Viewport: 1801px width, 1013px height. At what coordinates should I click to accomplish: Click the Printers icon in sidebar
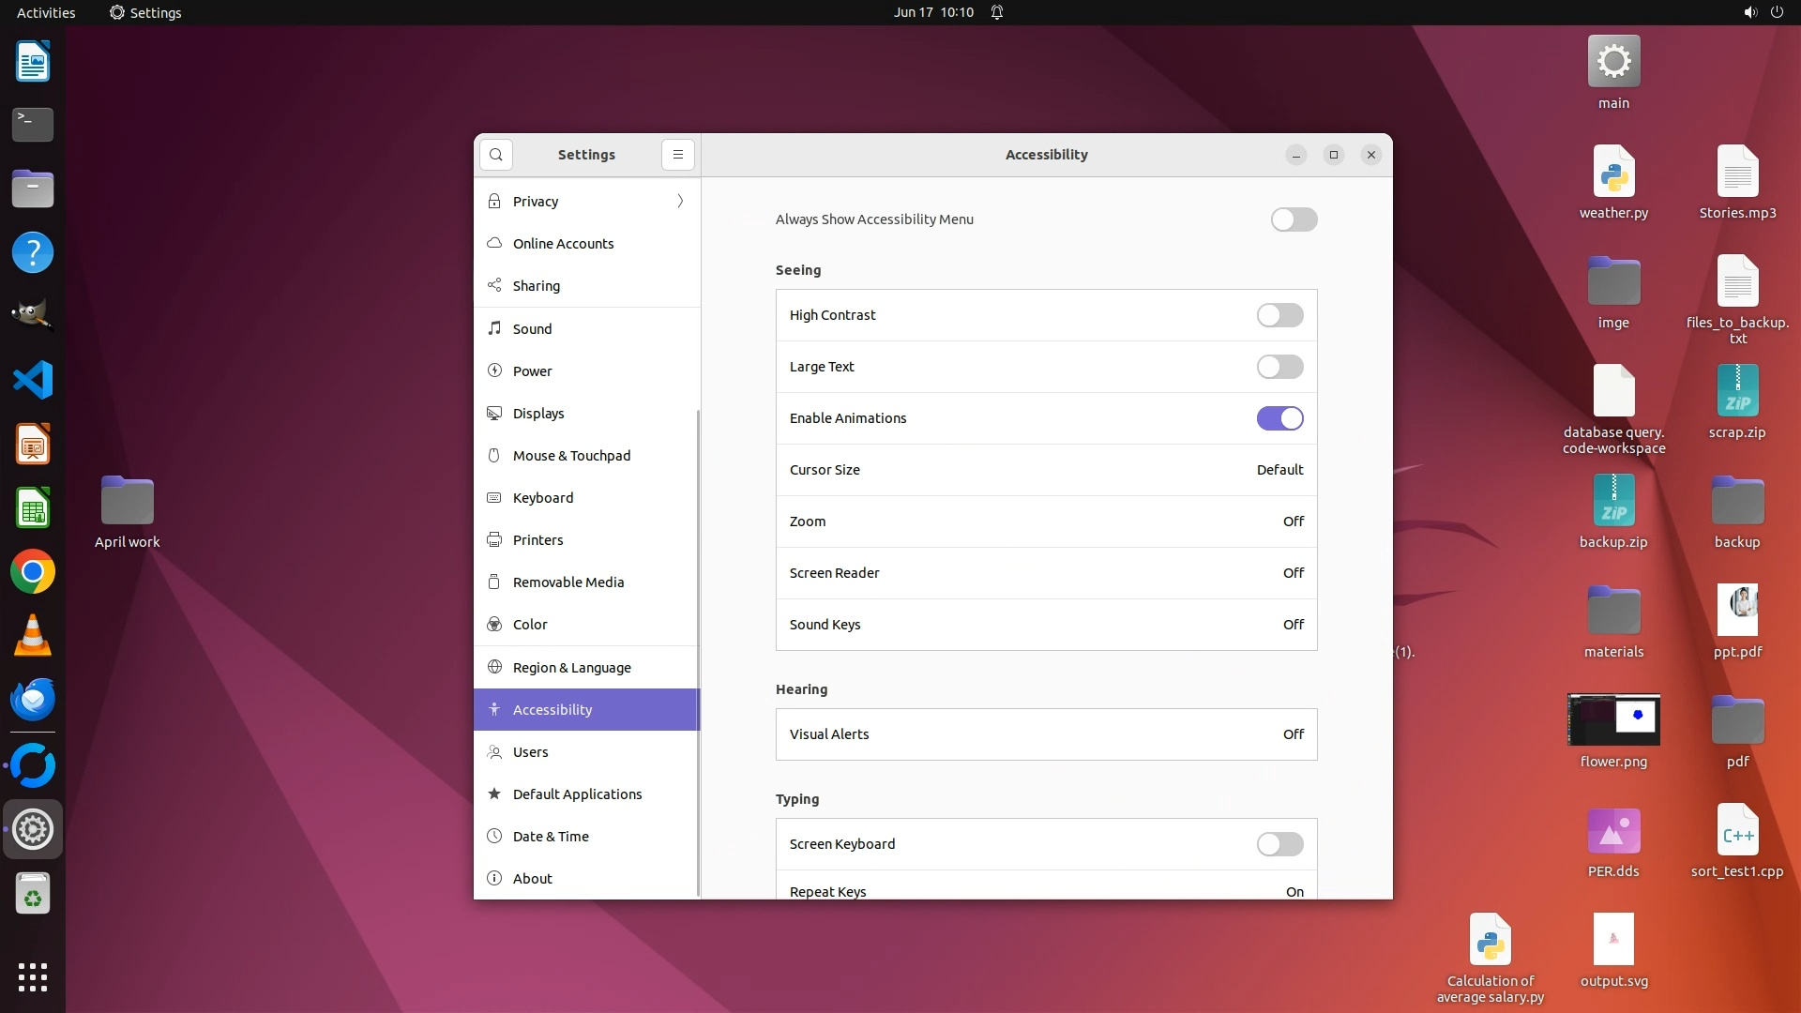point(494,540)
